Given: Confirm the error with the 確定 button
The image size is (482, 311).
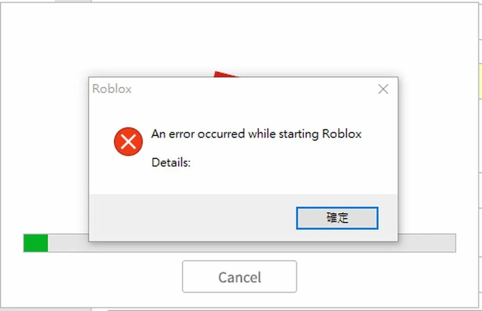Looking at the screenshot, I should [337, 218].
